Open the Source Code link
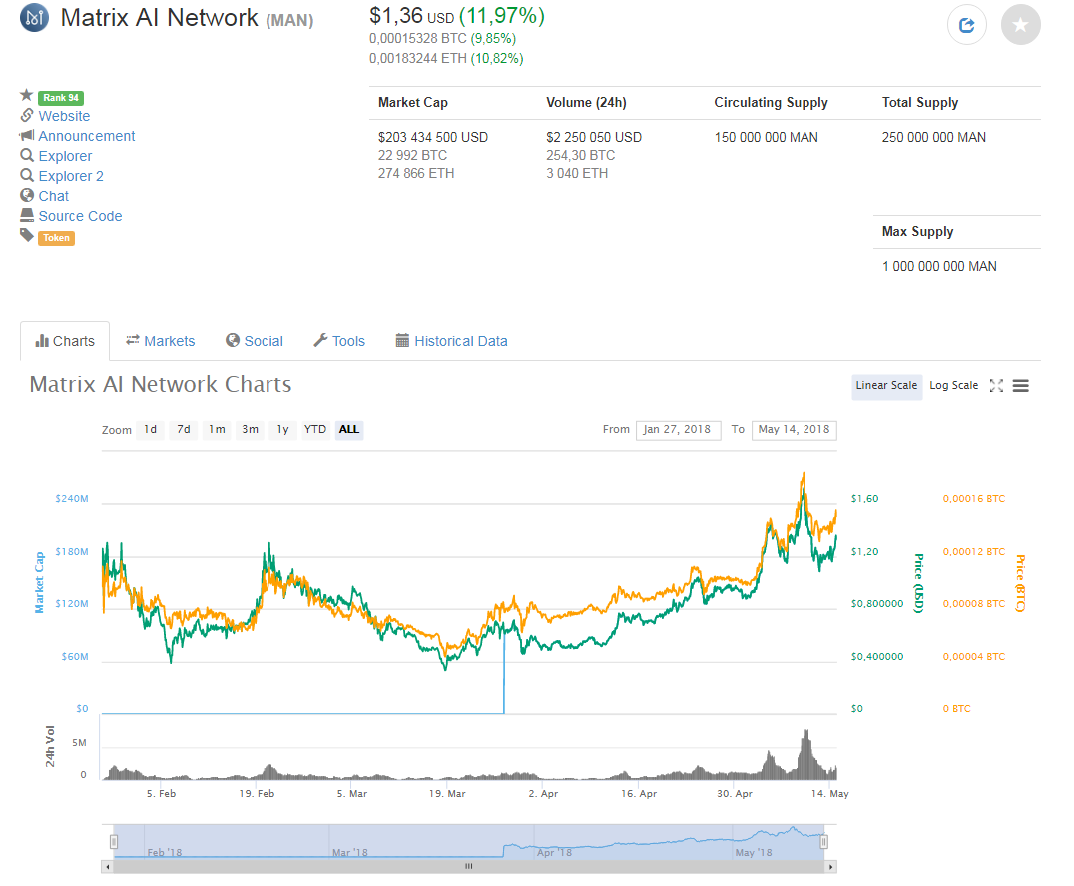 (80, 215)
